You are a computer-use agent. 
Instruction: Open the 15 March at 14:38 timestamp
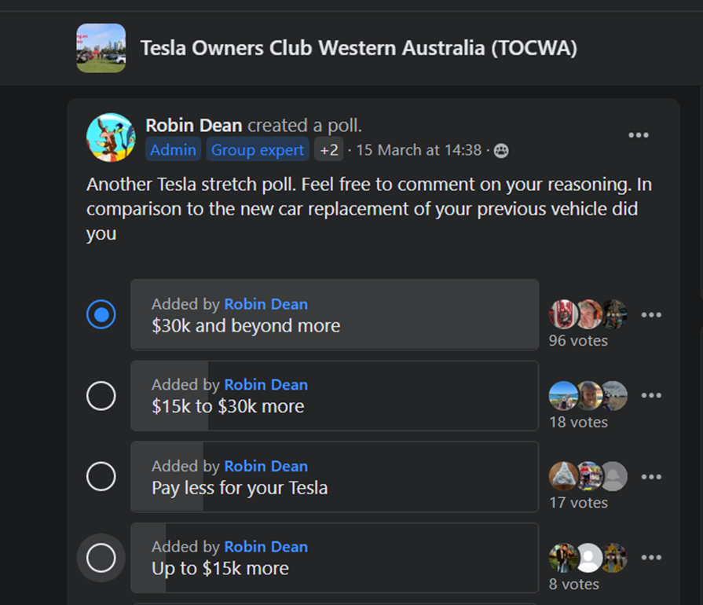click(x=419, y=150)
